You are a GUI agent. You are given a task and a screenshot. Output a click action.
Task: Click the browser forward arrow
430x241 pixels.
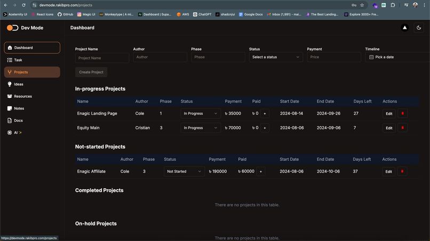[x=14, y=5]
